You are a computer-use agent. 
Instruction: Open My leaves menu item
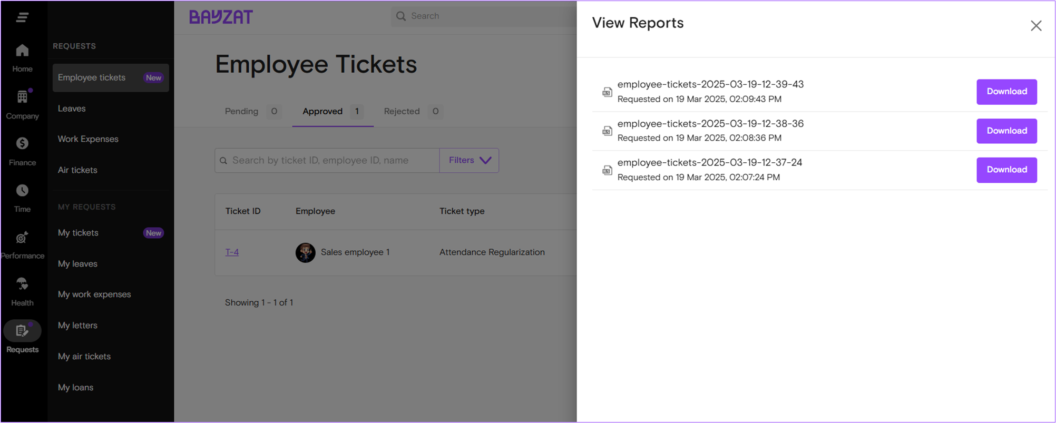pyautogui.click(x=77, y=264)
